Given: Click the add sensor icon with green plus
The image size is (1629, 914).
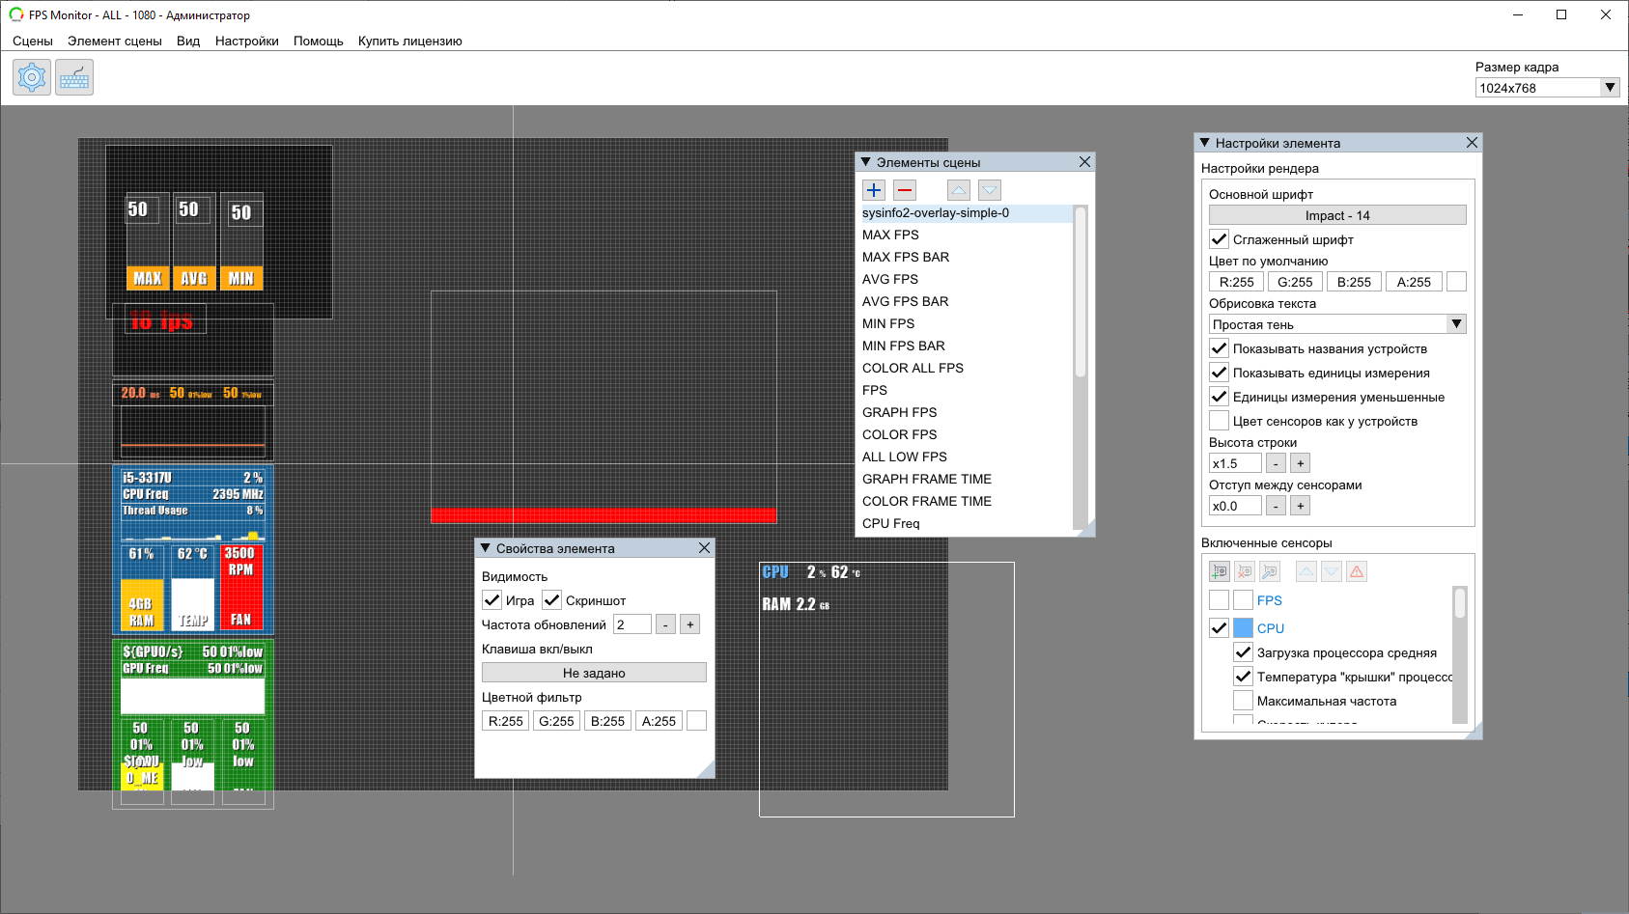Looking at the screenshot, I should tap(1220, 571).
